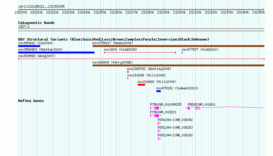Viewport: 273px width, 156px height.
Task: Click the DGV Structural Variants track title
Action: [114, 39]
